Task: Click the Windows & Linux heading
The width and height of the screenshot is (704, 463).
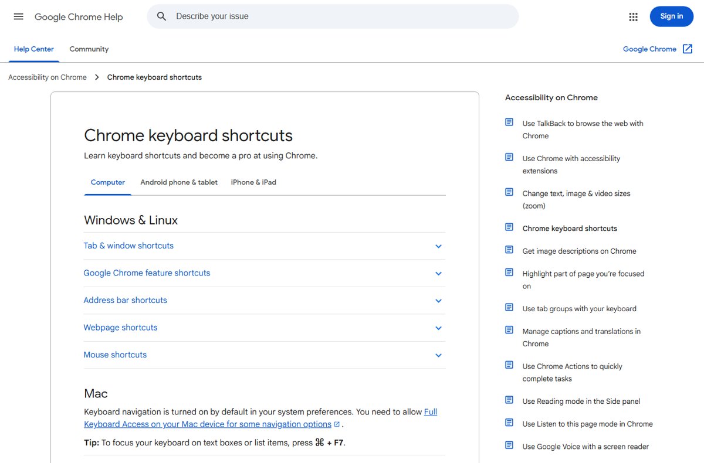Action: 131,220
